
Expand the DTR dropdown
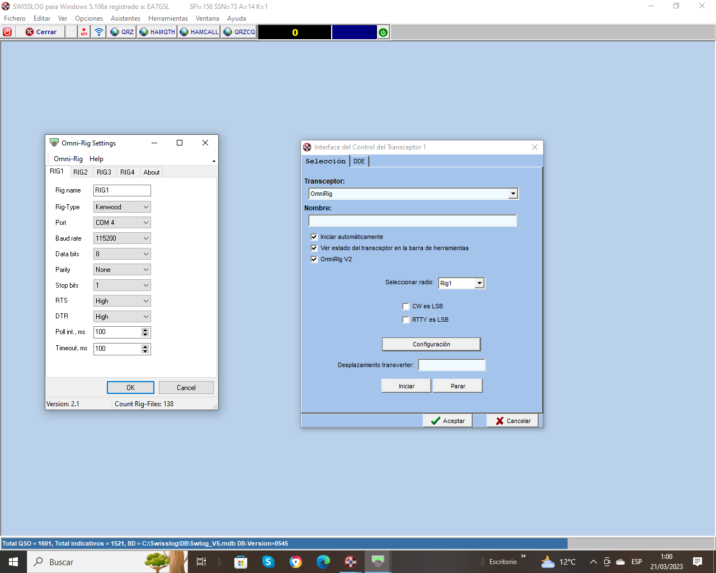coord(122,317)
